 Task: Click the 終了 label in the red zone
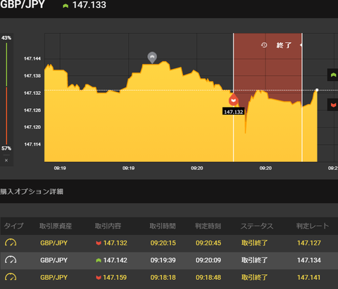pos(284,45)
